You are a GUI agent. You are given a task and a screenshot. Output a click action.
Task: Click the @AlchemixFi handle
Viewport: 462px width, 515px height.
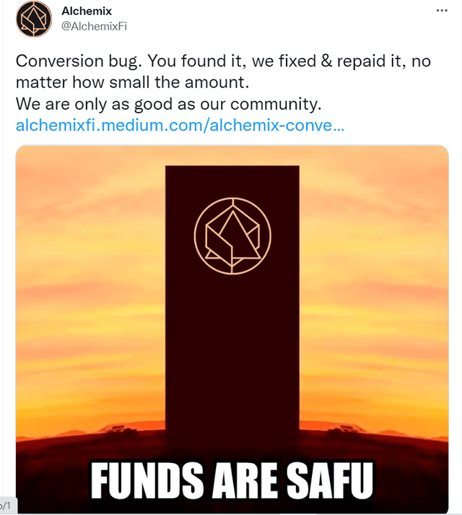point(94,26)
